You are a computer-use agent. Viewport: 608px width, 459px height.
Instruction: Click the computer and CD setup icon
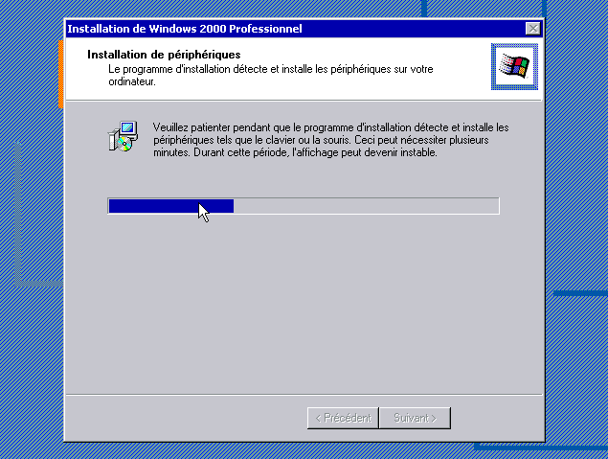click(x=123, y=136)
